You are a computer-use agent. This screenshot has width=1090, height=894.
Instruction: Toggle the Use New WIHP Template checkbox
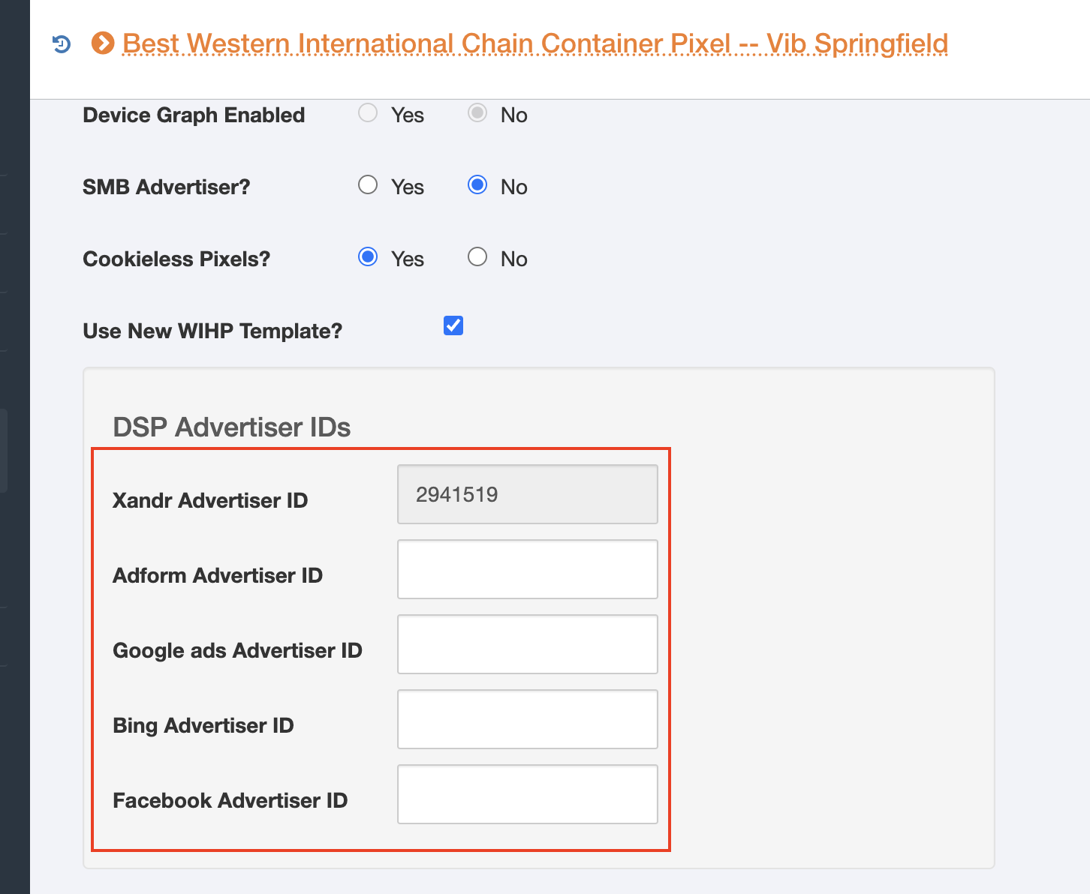point(453,325)
